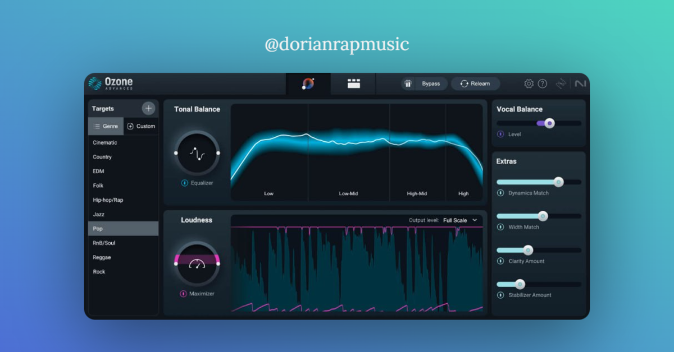This screenshot has height=352, width=674.
Task: Select the Country genre target
Action: (123, 157)
